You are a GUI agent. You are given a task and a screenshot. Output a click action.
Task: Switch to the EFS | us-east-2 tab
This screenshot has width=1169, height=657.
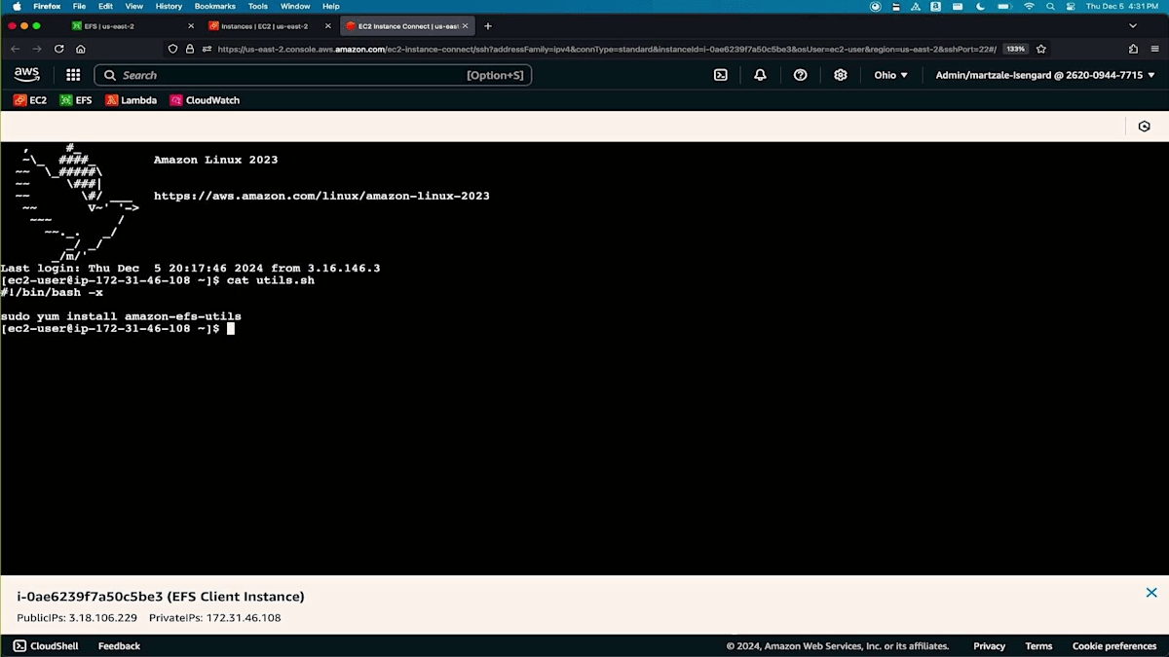coord(133,26)
